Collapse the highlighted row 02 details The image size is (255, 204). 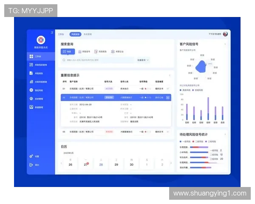[168, 98]
